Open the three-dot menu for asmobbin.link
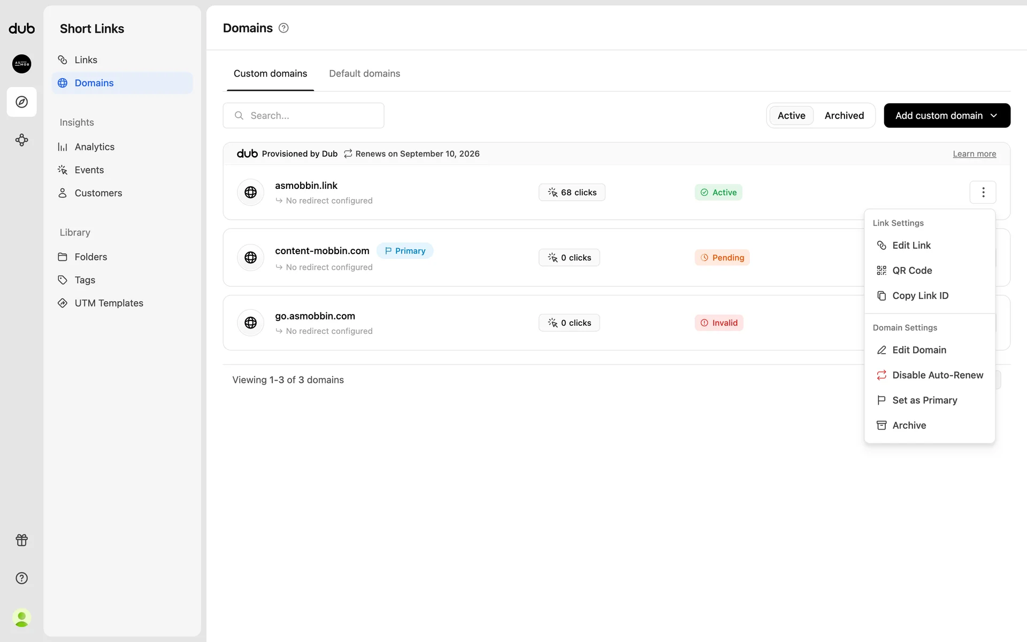This screenshot has width=1027, height=642. (x=983, y=192)
